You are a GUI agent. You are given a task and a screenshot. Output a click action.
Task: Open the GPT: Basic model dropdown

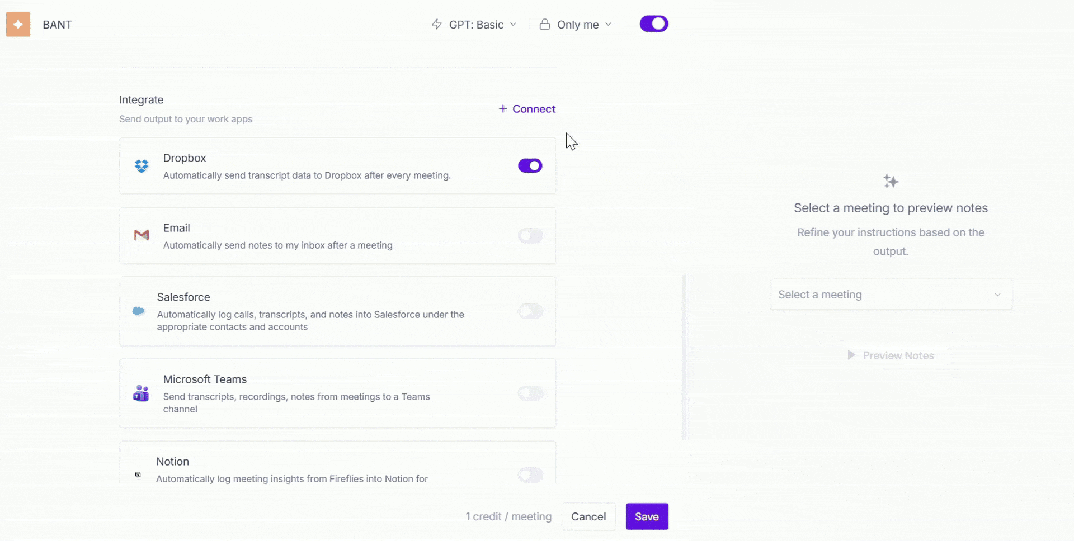[474, 25]
